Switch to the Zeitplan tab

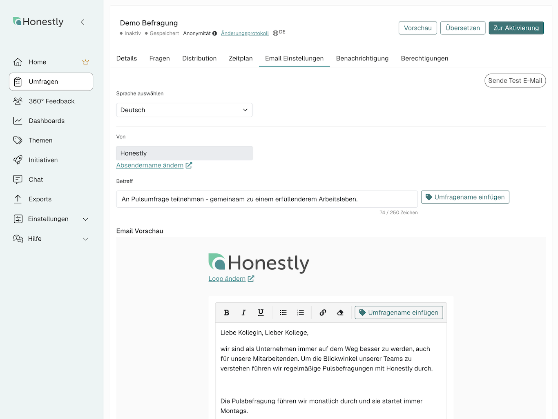(241, 58)
